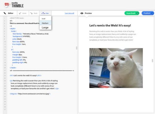Click the Preview label
The height and width of the screenshot is (114, 155).
(x=88, y=13)
